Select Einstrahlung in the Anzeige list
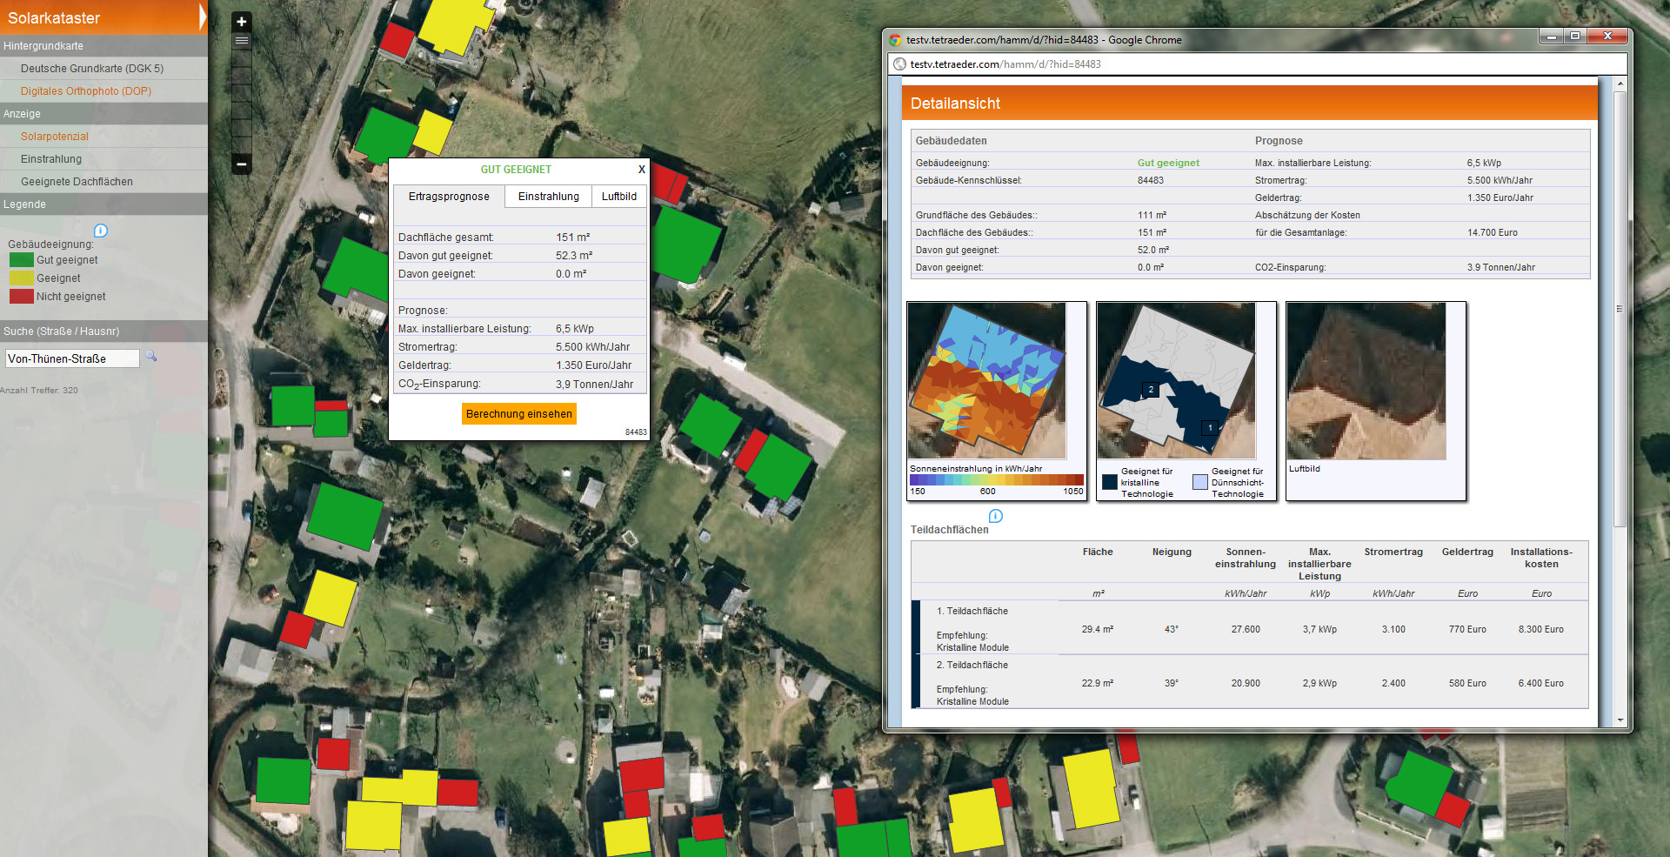 pyautogui.click(x=51, y=159)
